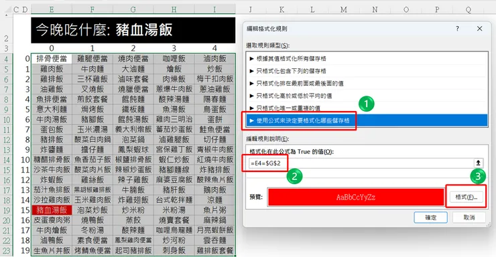Click the cell 陽春麵
Screen dimensions: 496x257
pyautogui.click(x=214, y=99)
